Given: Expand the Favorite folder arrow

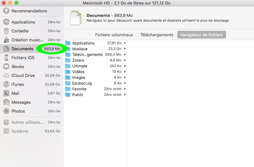Looking at the screenshot, I should pos(125,89).
